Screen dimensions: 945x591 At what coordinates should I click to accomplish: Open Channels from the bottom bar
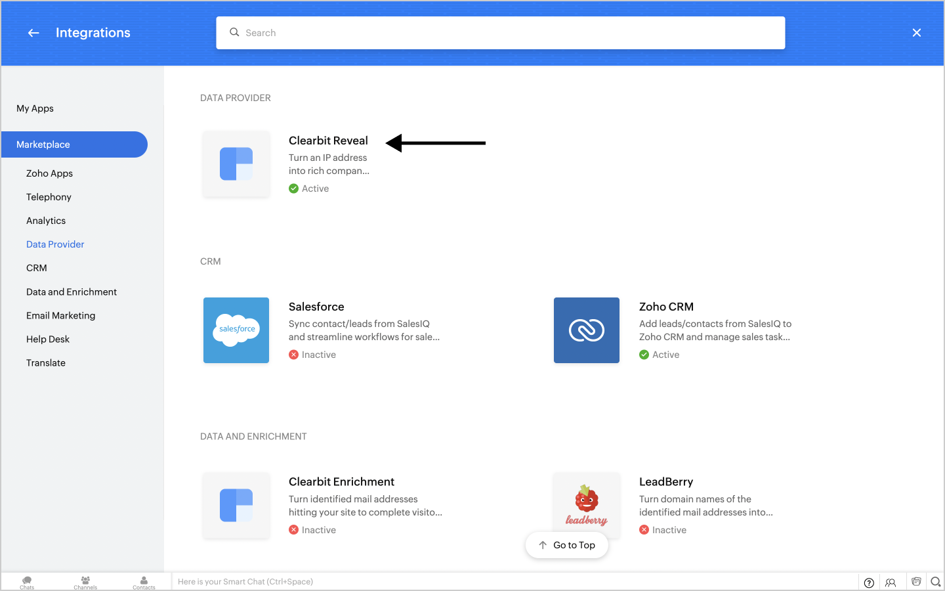(85, 582)
